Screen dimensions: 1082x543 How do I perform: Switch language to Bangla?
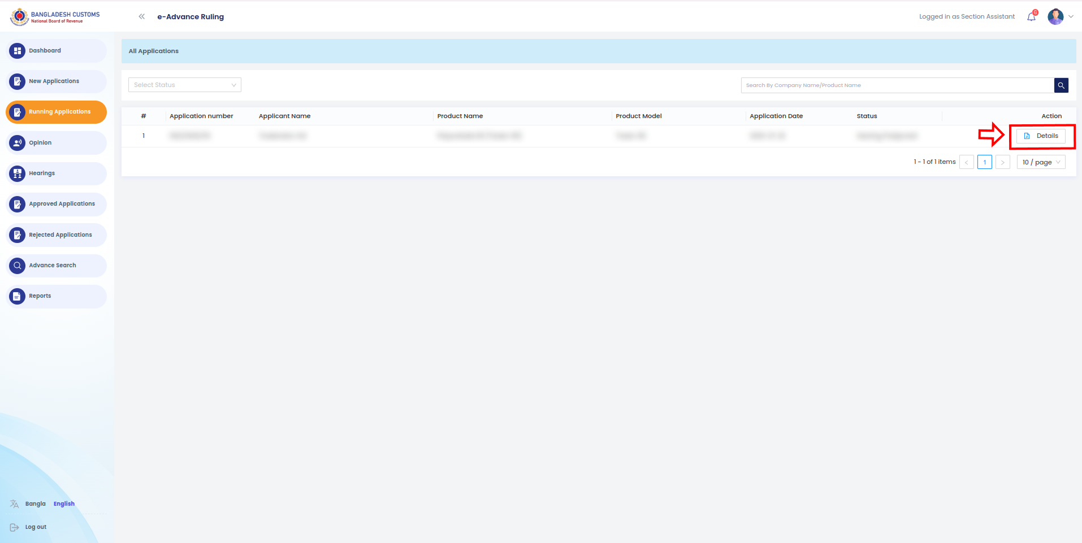pyautogui.click(x=36, y=504)
